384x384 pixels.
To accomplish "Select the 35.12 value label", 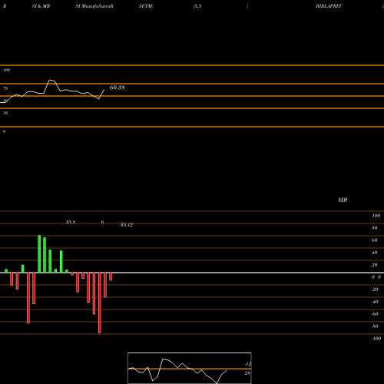I will [127, 225].
